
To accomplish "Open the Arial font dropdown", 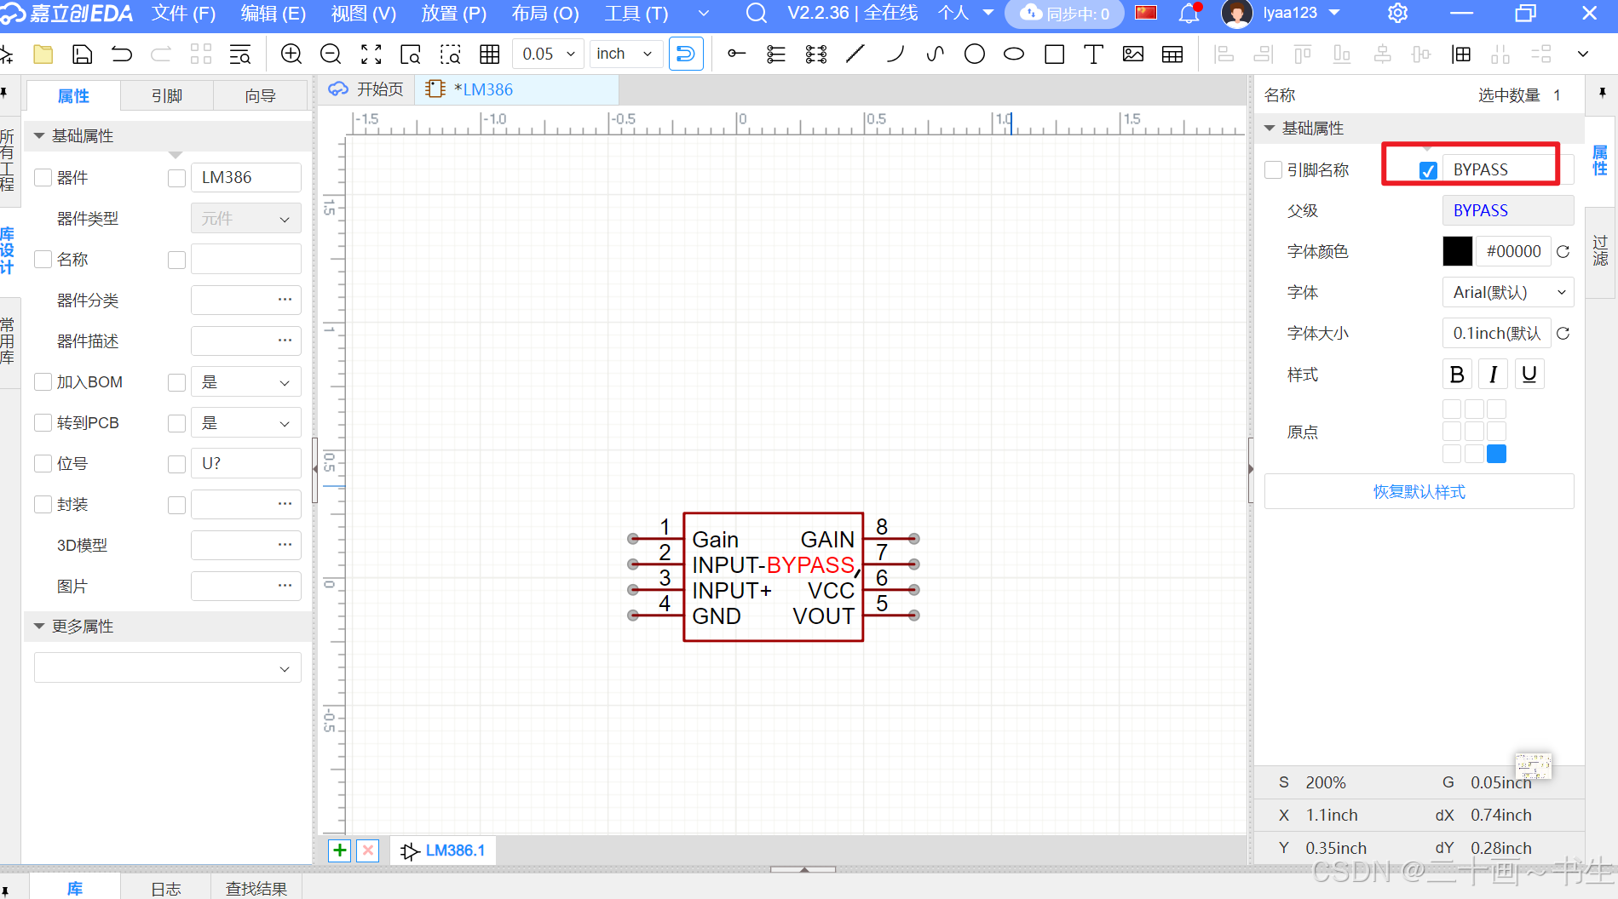I will 1508,293.
